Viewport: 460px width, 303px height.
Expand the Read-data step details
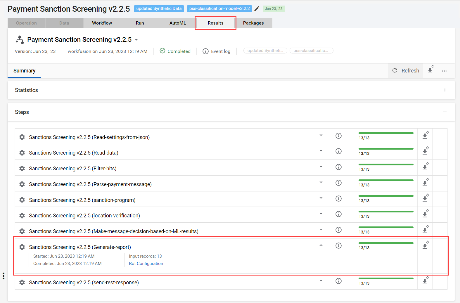[321, 151]
